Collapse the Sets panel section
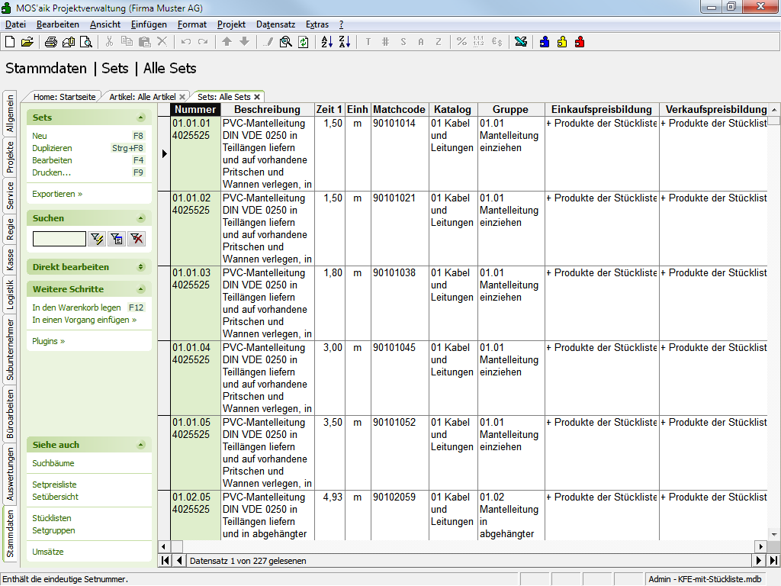 tap(140, 118)
